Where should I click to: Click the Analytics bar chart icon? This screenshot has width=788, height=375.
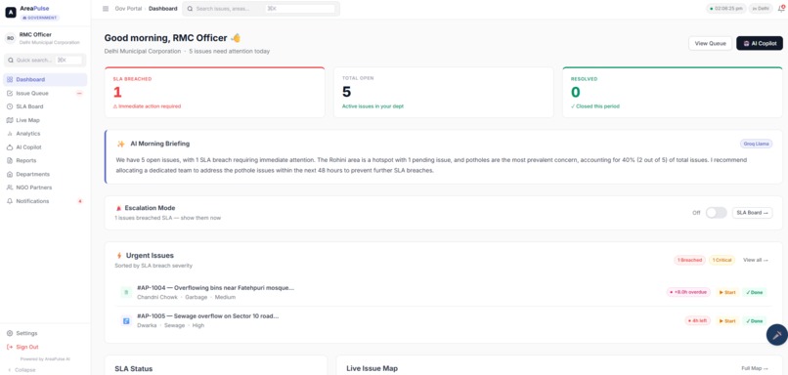[10, 134]
